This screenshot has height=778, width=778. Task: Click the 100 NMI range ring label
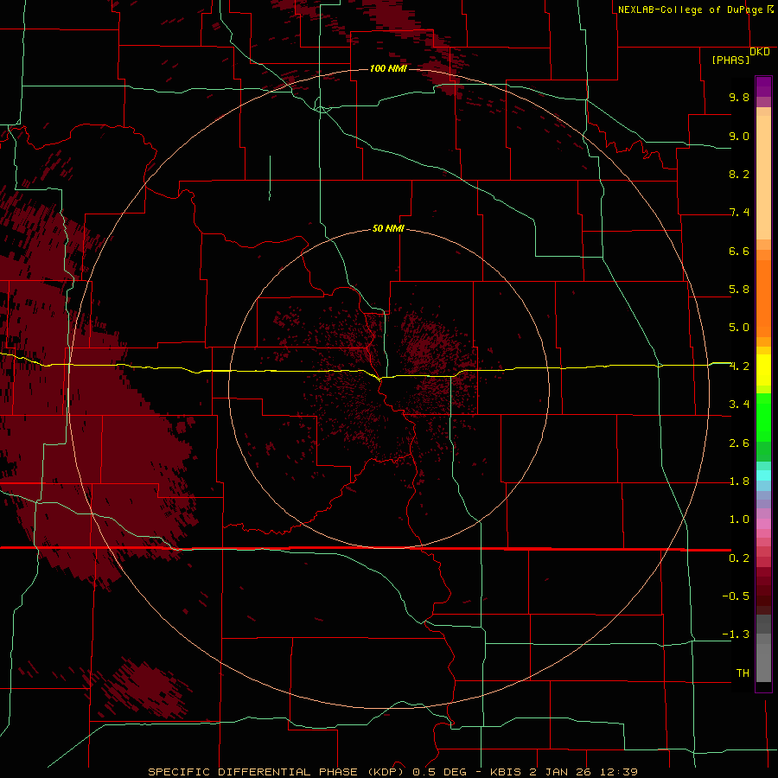tap(388, 68)
